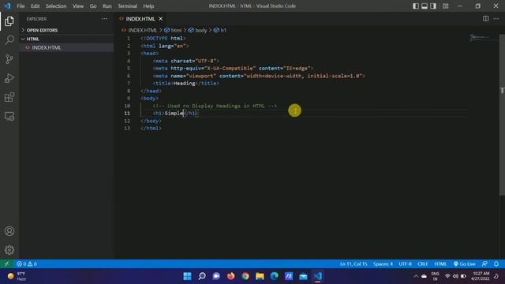Toggle the primary side bar layout

coord(416,6)
